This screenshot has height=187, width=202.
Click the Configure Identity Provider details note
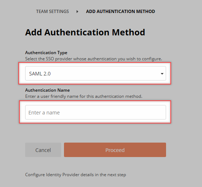point(75,175)
